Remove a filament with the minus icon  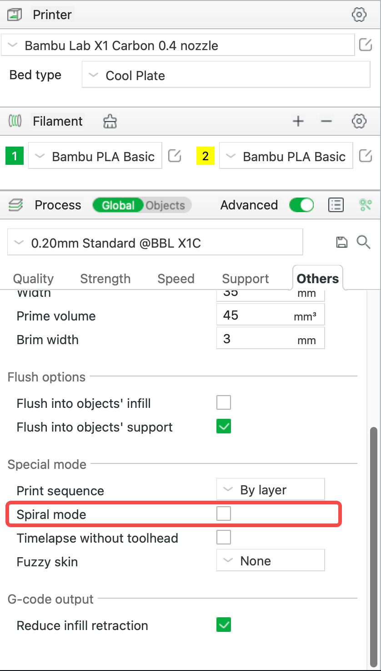point(326,121)
